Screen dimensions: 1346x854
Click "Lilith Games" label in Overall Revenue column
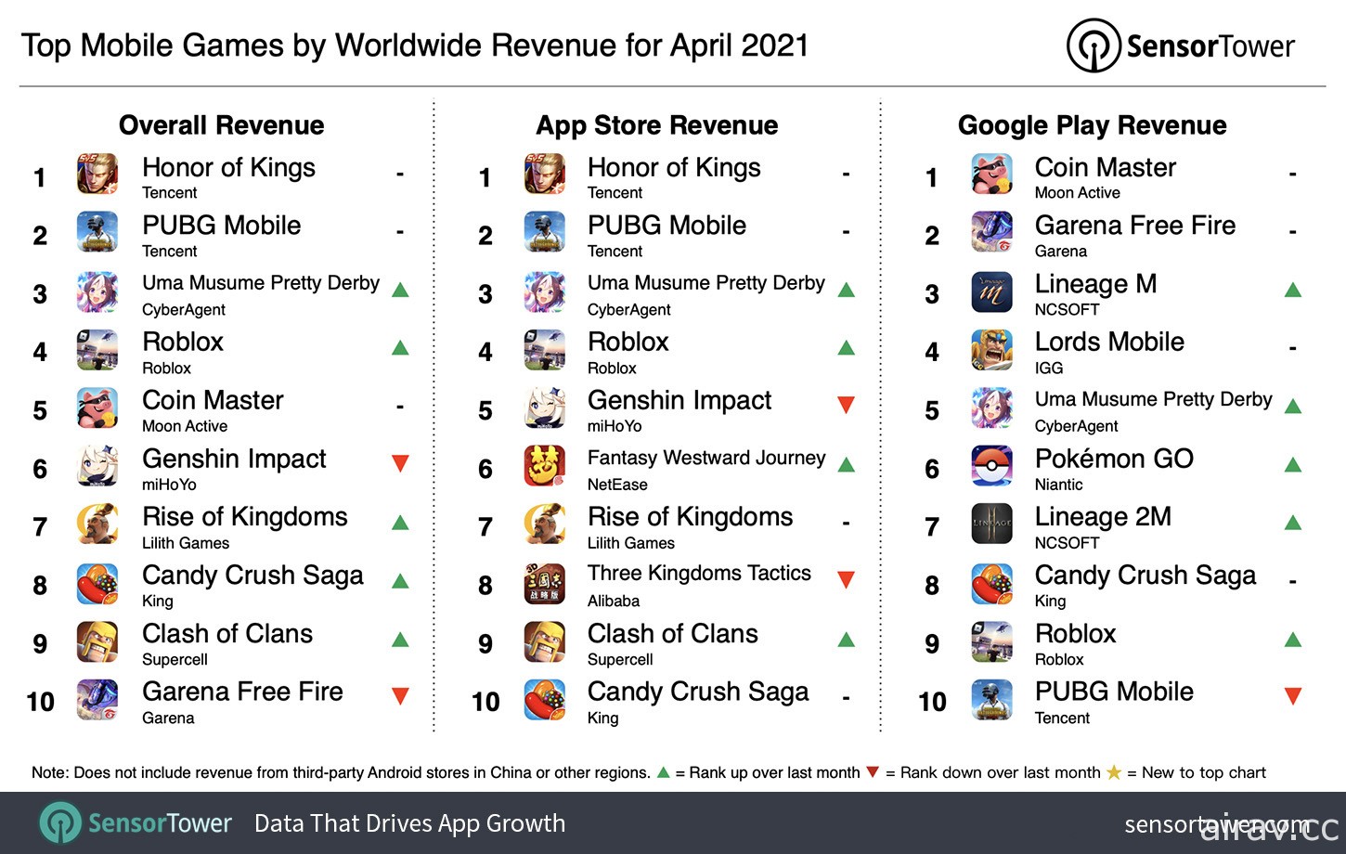pos(186,543)
